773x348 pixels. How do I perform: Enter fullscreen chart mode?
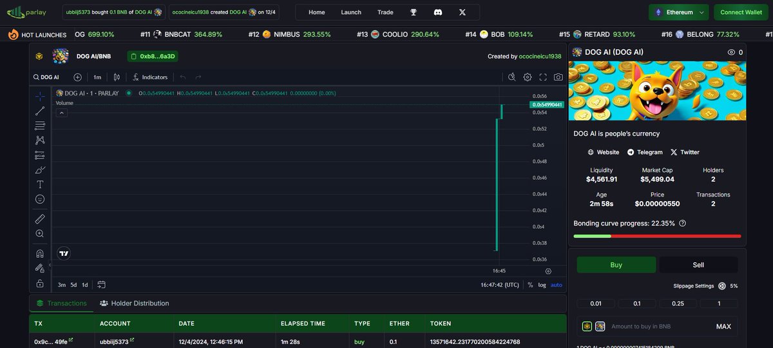tap(543, 77)
